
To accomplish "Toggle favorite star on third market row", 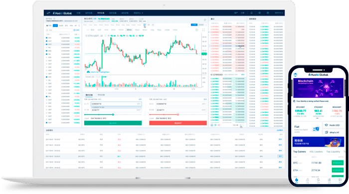I will pos(46,44).
